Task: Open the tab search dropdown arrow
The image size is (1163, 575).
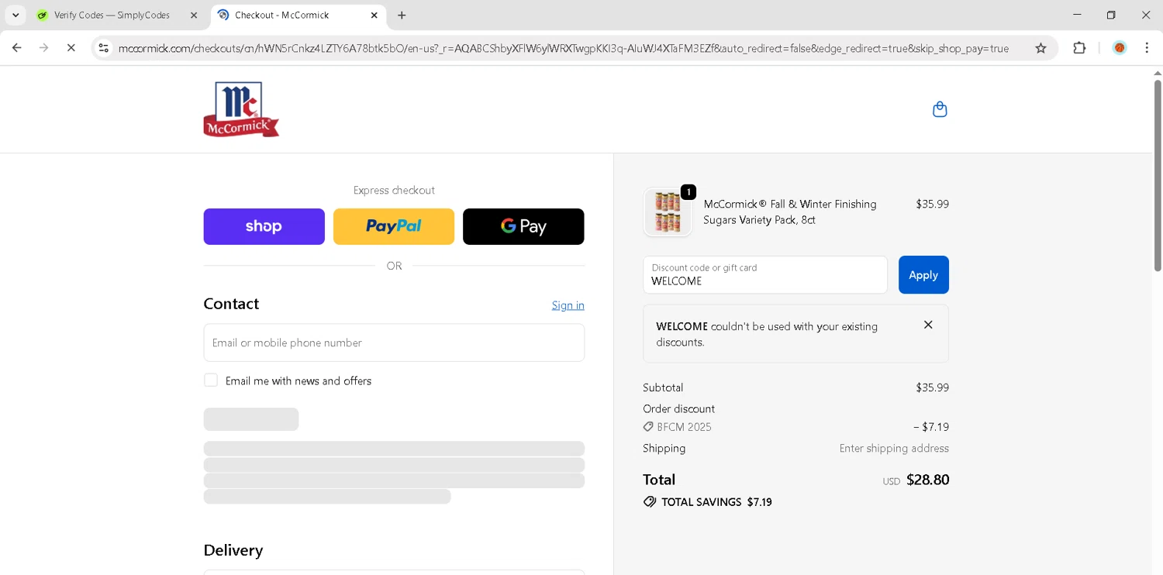Action: tap(16, 15)
